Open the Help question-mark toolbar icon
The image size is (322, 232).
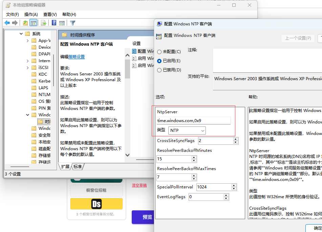click(x=54, y=23)
